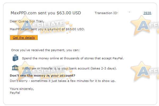
Task: Click the bank building icon
Action: [15, 68]
